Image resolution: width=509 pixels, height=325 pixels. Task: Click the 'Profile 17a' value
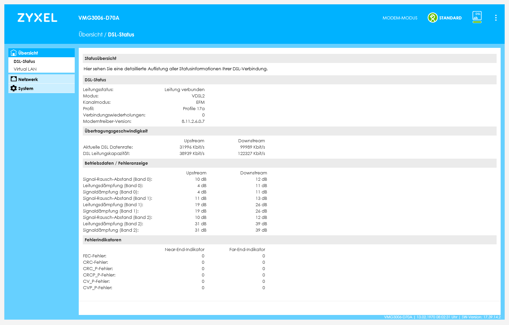coord(194,109)
